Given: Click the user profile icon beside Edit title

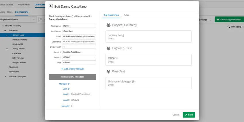Looking at the screenshot, I should (x=51, y=6).
